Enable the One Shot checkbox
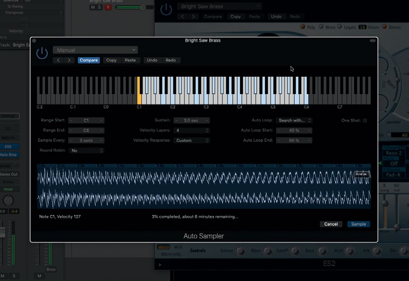Screen dimensions: 409x281 pyautogui.click(x=364, y=120)
